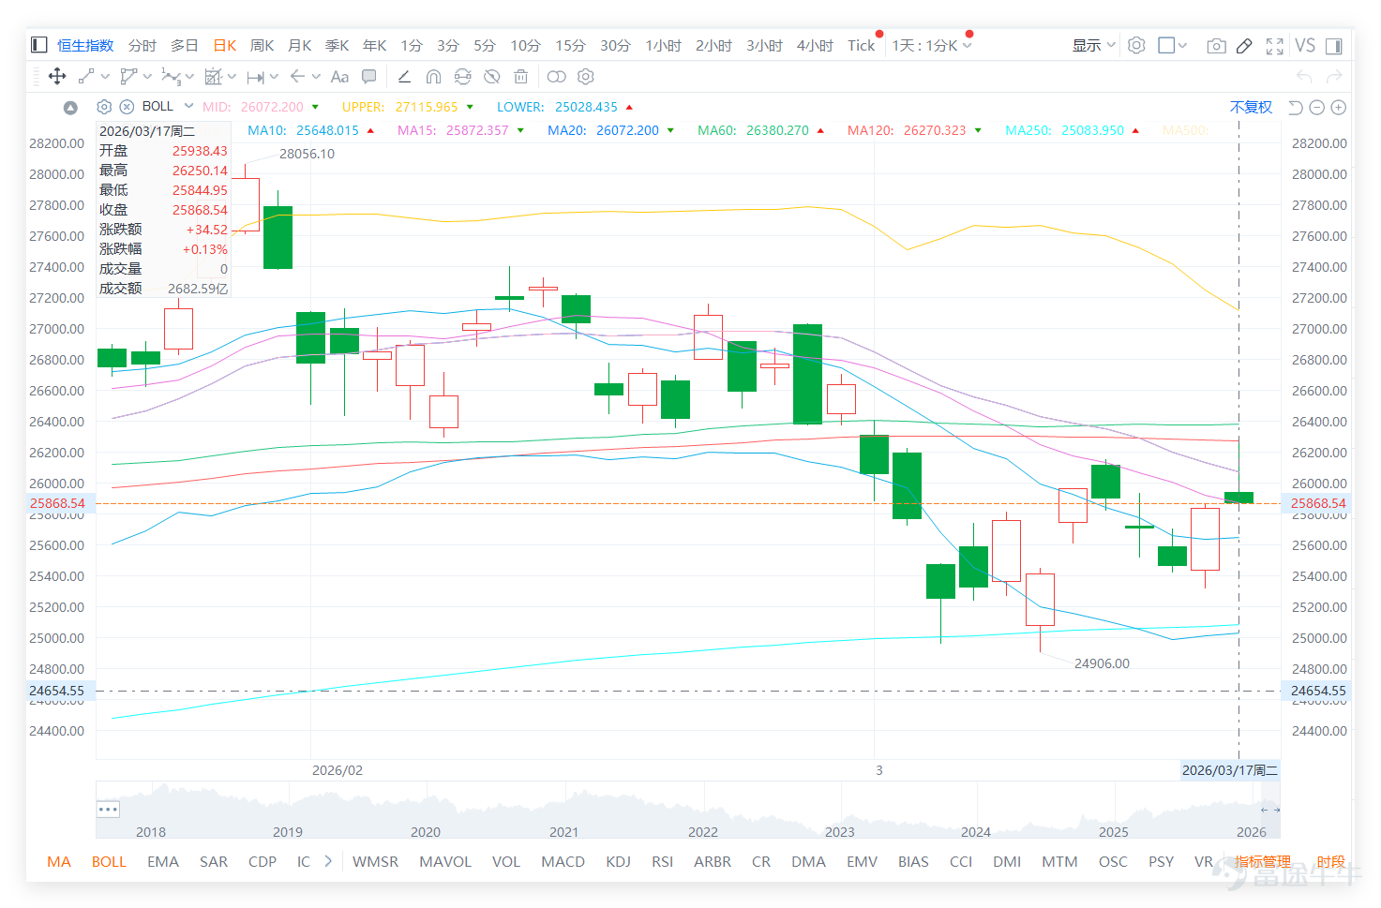
Task: Switch to the 月K tab
Action: coord(299,46)
